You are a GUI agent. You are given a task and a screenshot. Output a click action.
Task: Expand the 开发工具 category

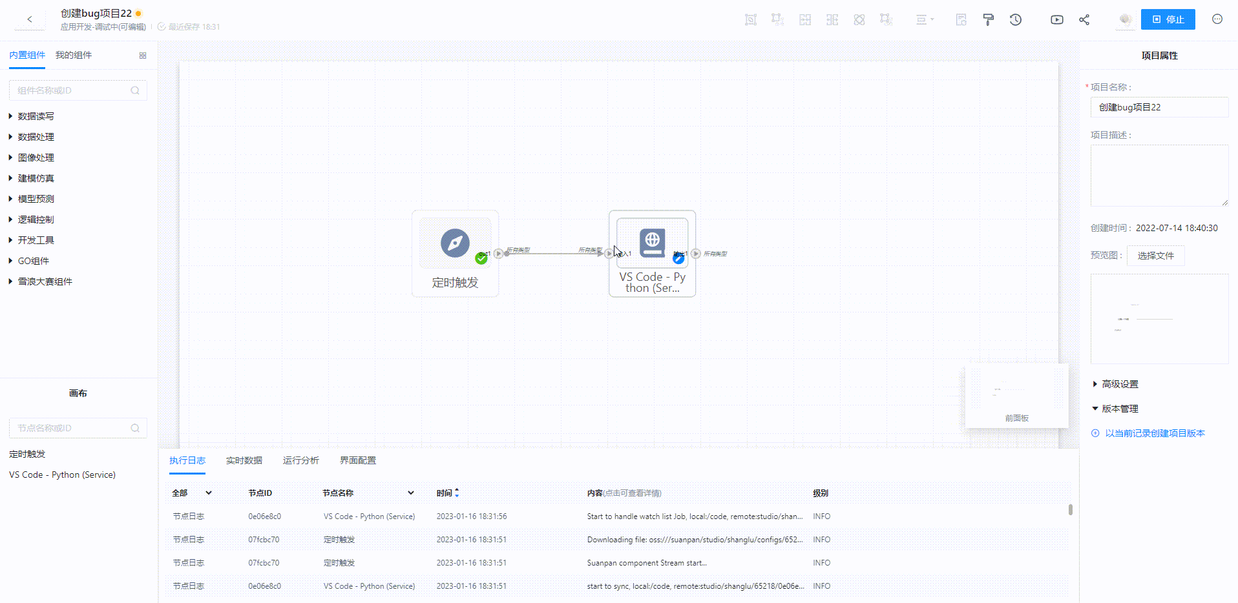36,240
